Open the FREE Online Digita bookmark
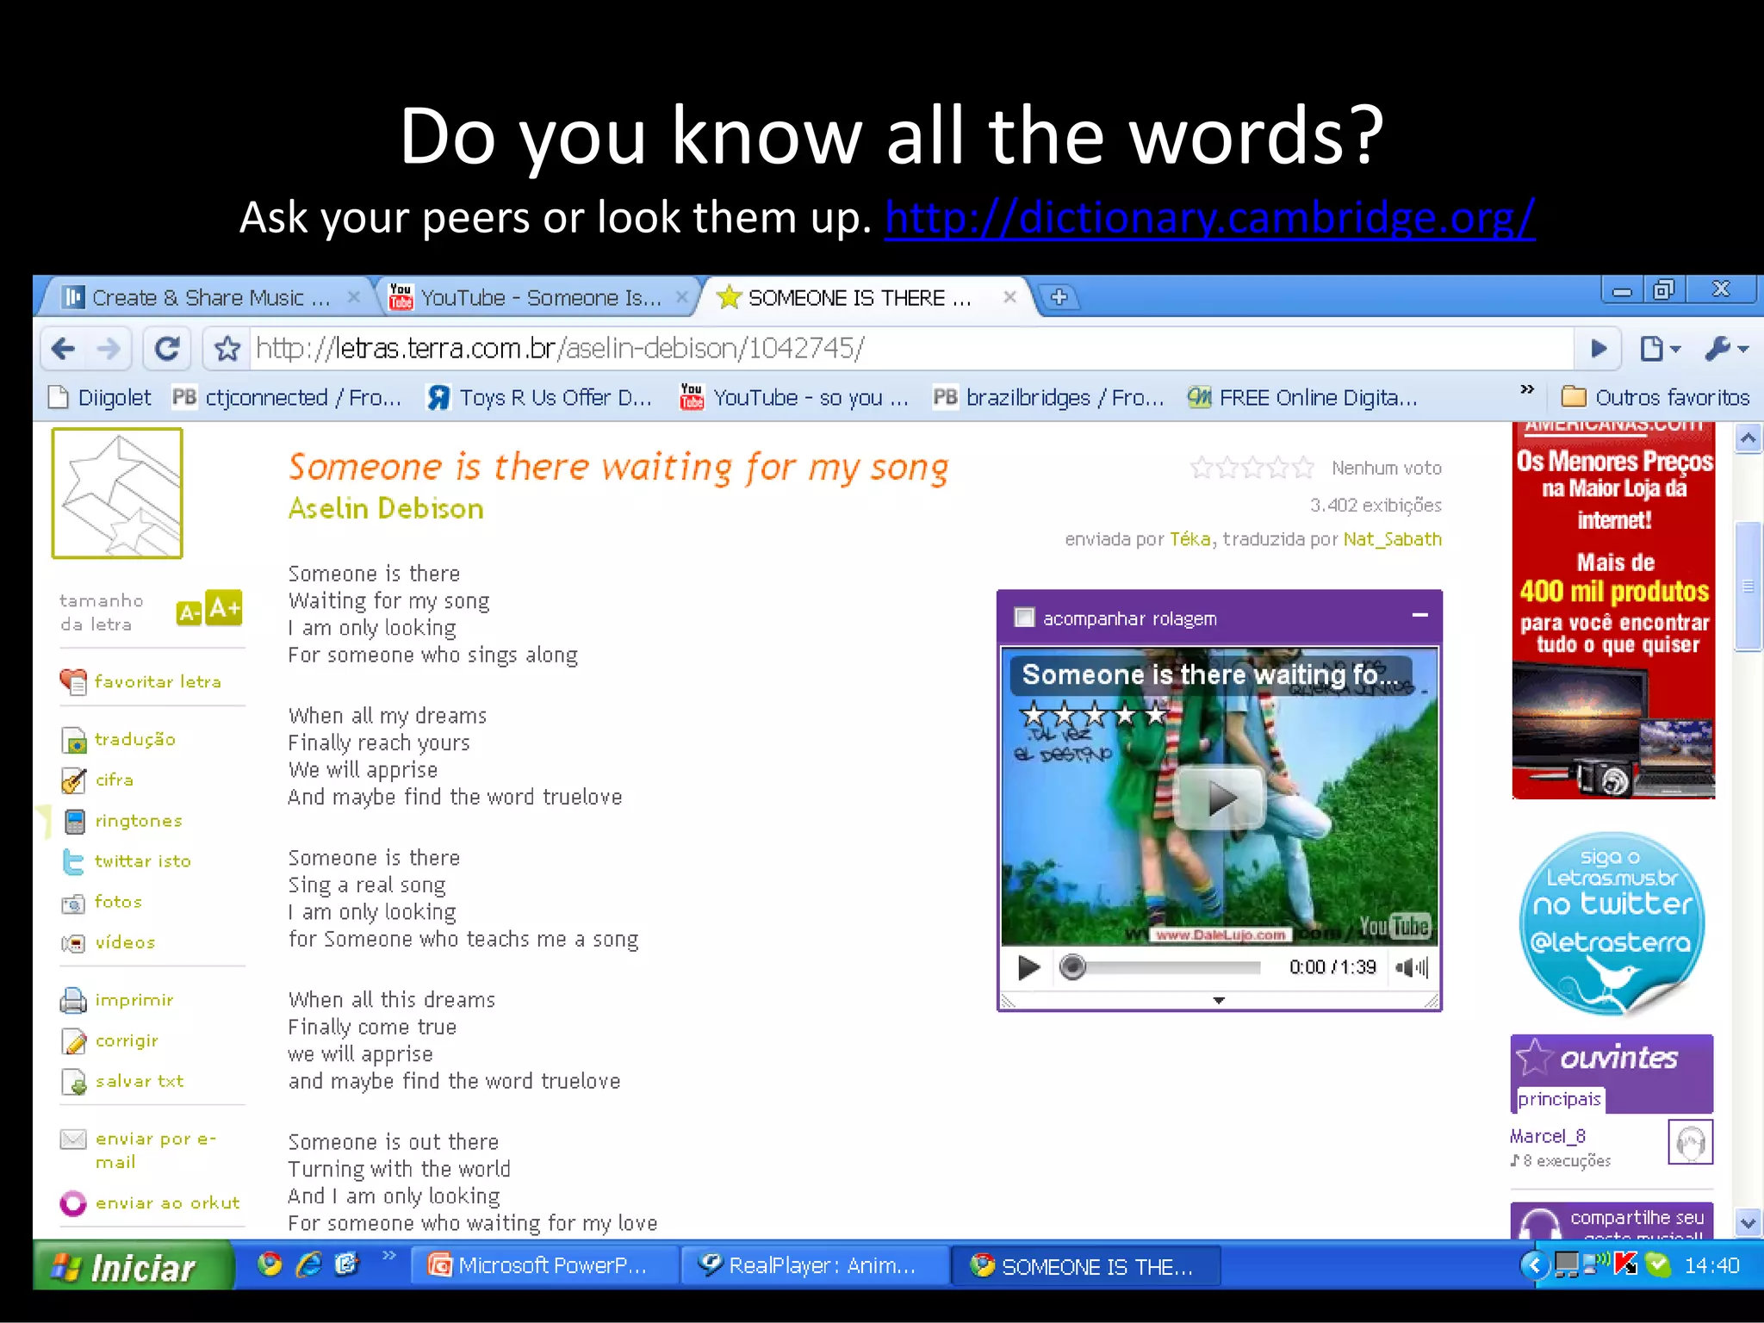The height and width of the screenshot is (1323, 1764). coord(1302,397)
